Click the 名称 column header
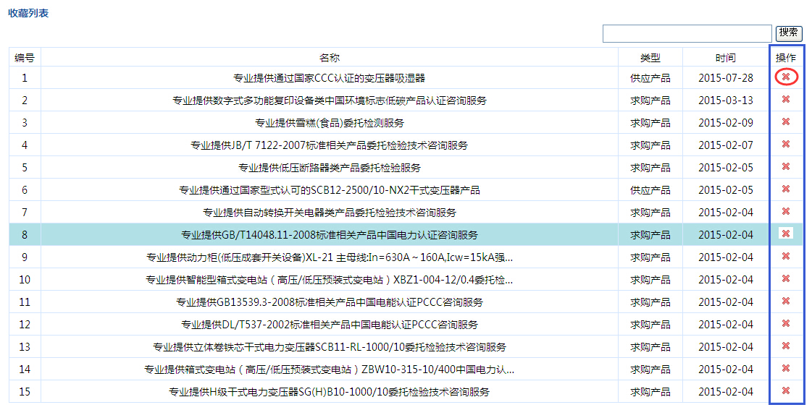The image size is (812, 410). tap(329, 58)
